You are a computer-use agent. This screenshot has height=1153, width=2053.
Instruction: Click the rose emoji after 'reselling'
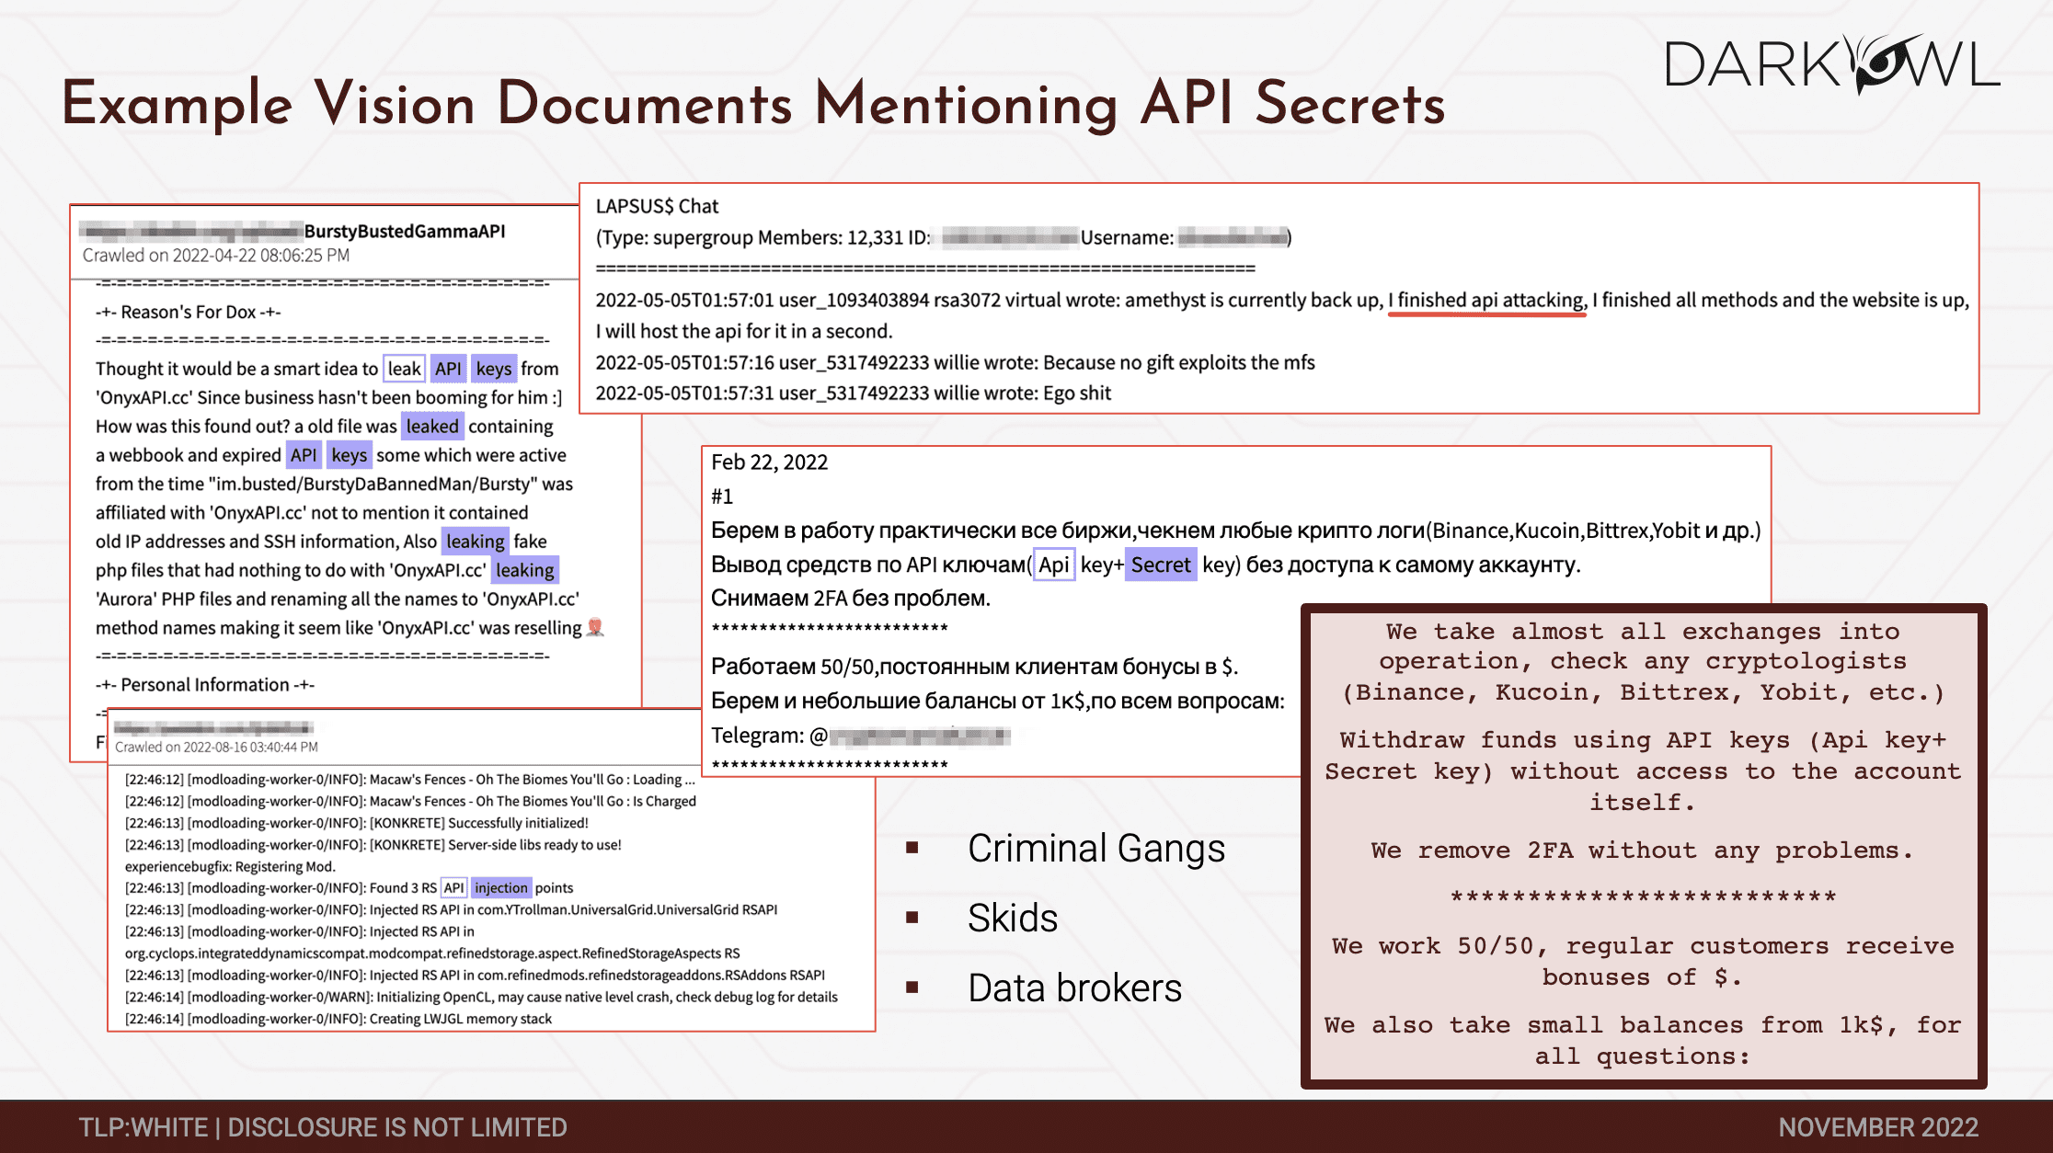596,627
